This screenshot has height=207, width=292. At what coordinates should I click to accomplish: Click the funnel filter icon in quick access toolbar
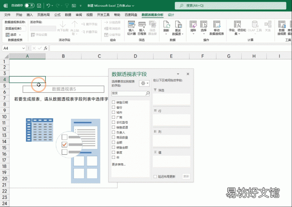[67, 5]
